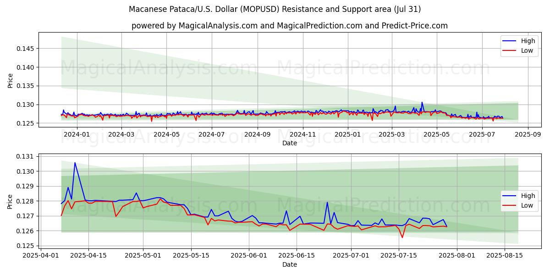Click the highest blue peak in bottom chart

point(75,163)
